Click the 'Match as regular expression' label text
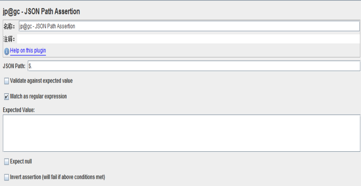 point(38,97)
